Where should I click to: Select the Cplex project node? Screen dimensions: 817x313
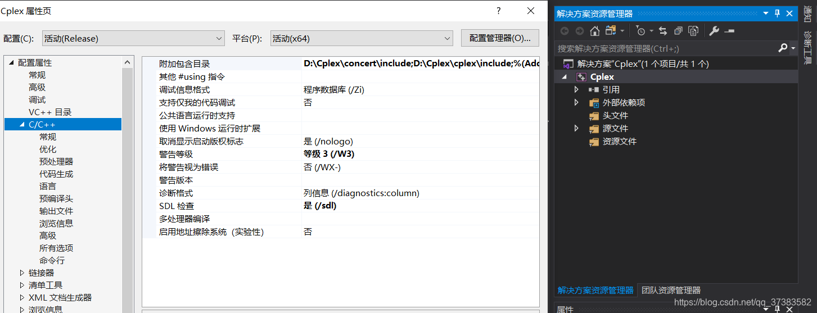(602, 77)
